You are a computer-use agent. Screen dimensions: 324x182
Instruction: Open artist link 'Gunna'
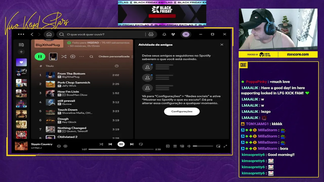[x=67, y=104]
